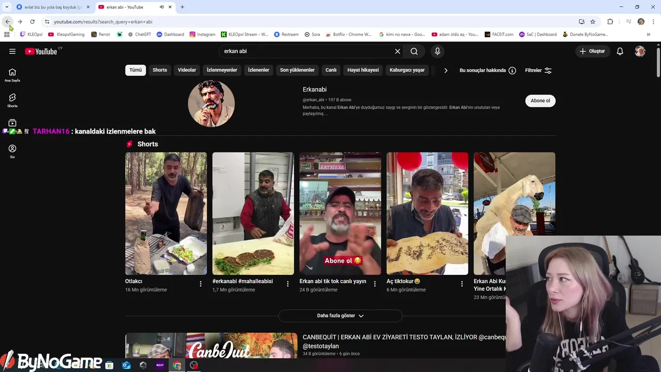Select the İzlenenler filter chip
Image resolution: width=661 pixels, height=372 pixels.
click(259, 70)
